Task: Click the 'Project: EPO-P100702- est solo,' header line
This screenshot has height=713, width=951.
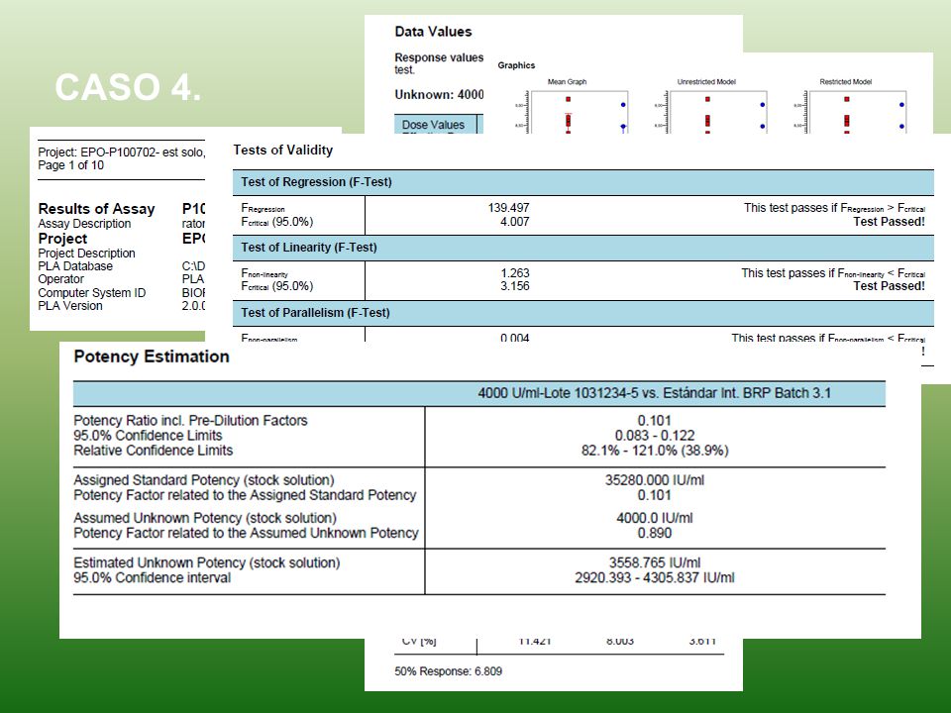Action: point(121,153)
